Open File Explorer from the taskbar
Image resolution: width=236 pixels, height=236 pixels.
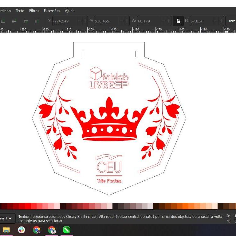[x=6, y=230]
